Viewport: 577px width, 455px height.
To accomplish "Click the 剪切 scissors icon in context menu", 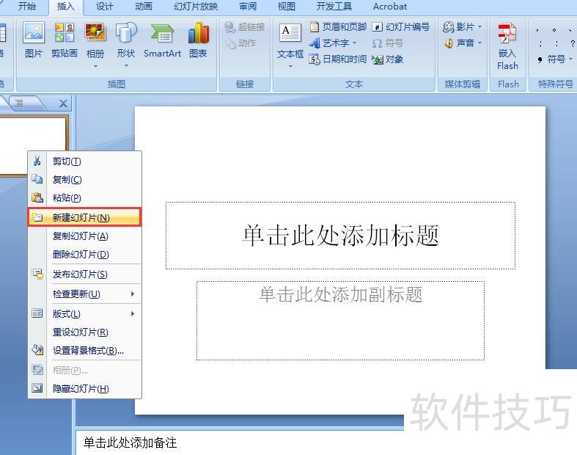I will click(x=37, y=161).
